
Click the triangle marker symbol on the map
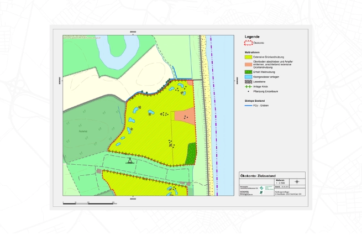(x=130, y=161)
